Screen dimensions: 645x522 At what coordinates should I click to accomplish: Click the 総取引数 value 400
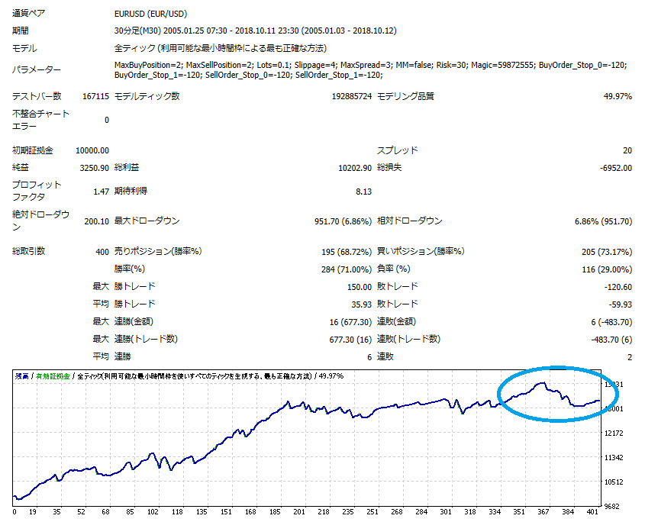[x=102, y=252]
